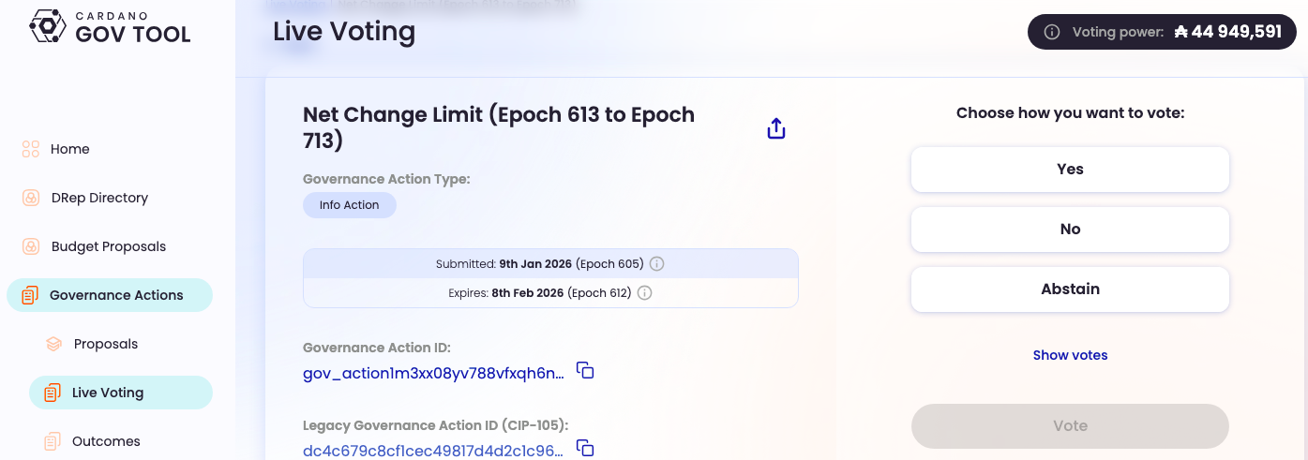This screenshot has width=1308, height=460.
Task: Open info tooltip beside Submitted date
Action: [x=656, y=263]
